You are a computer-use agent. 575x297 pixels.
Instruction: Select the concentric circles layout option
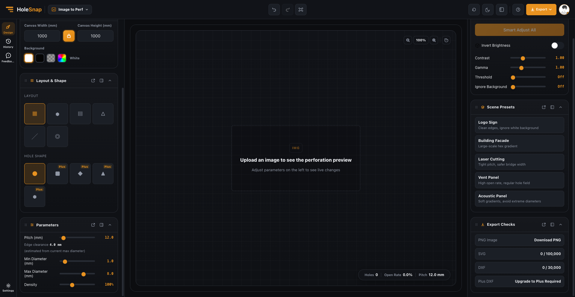57,137
